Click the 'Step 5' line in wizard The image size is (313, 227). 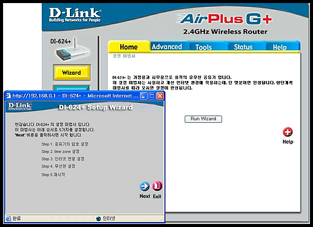pos(53,175)
